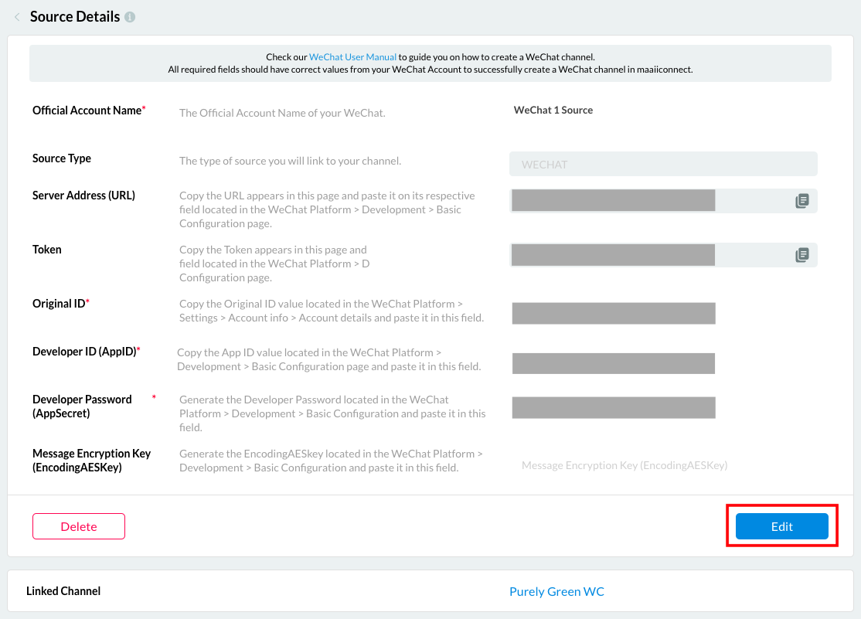Click the Developer Password (AppSecret) value field
This screenshot has height=619, width=861.
tap(614, 407)
